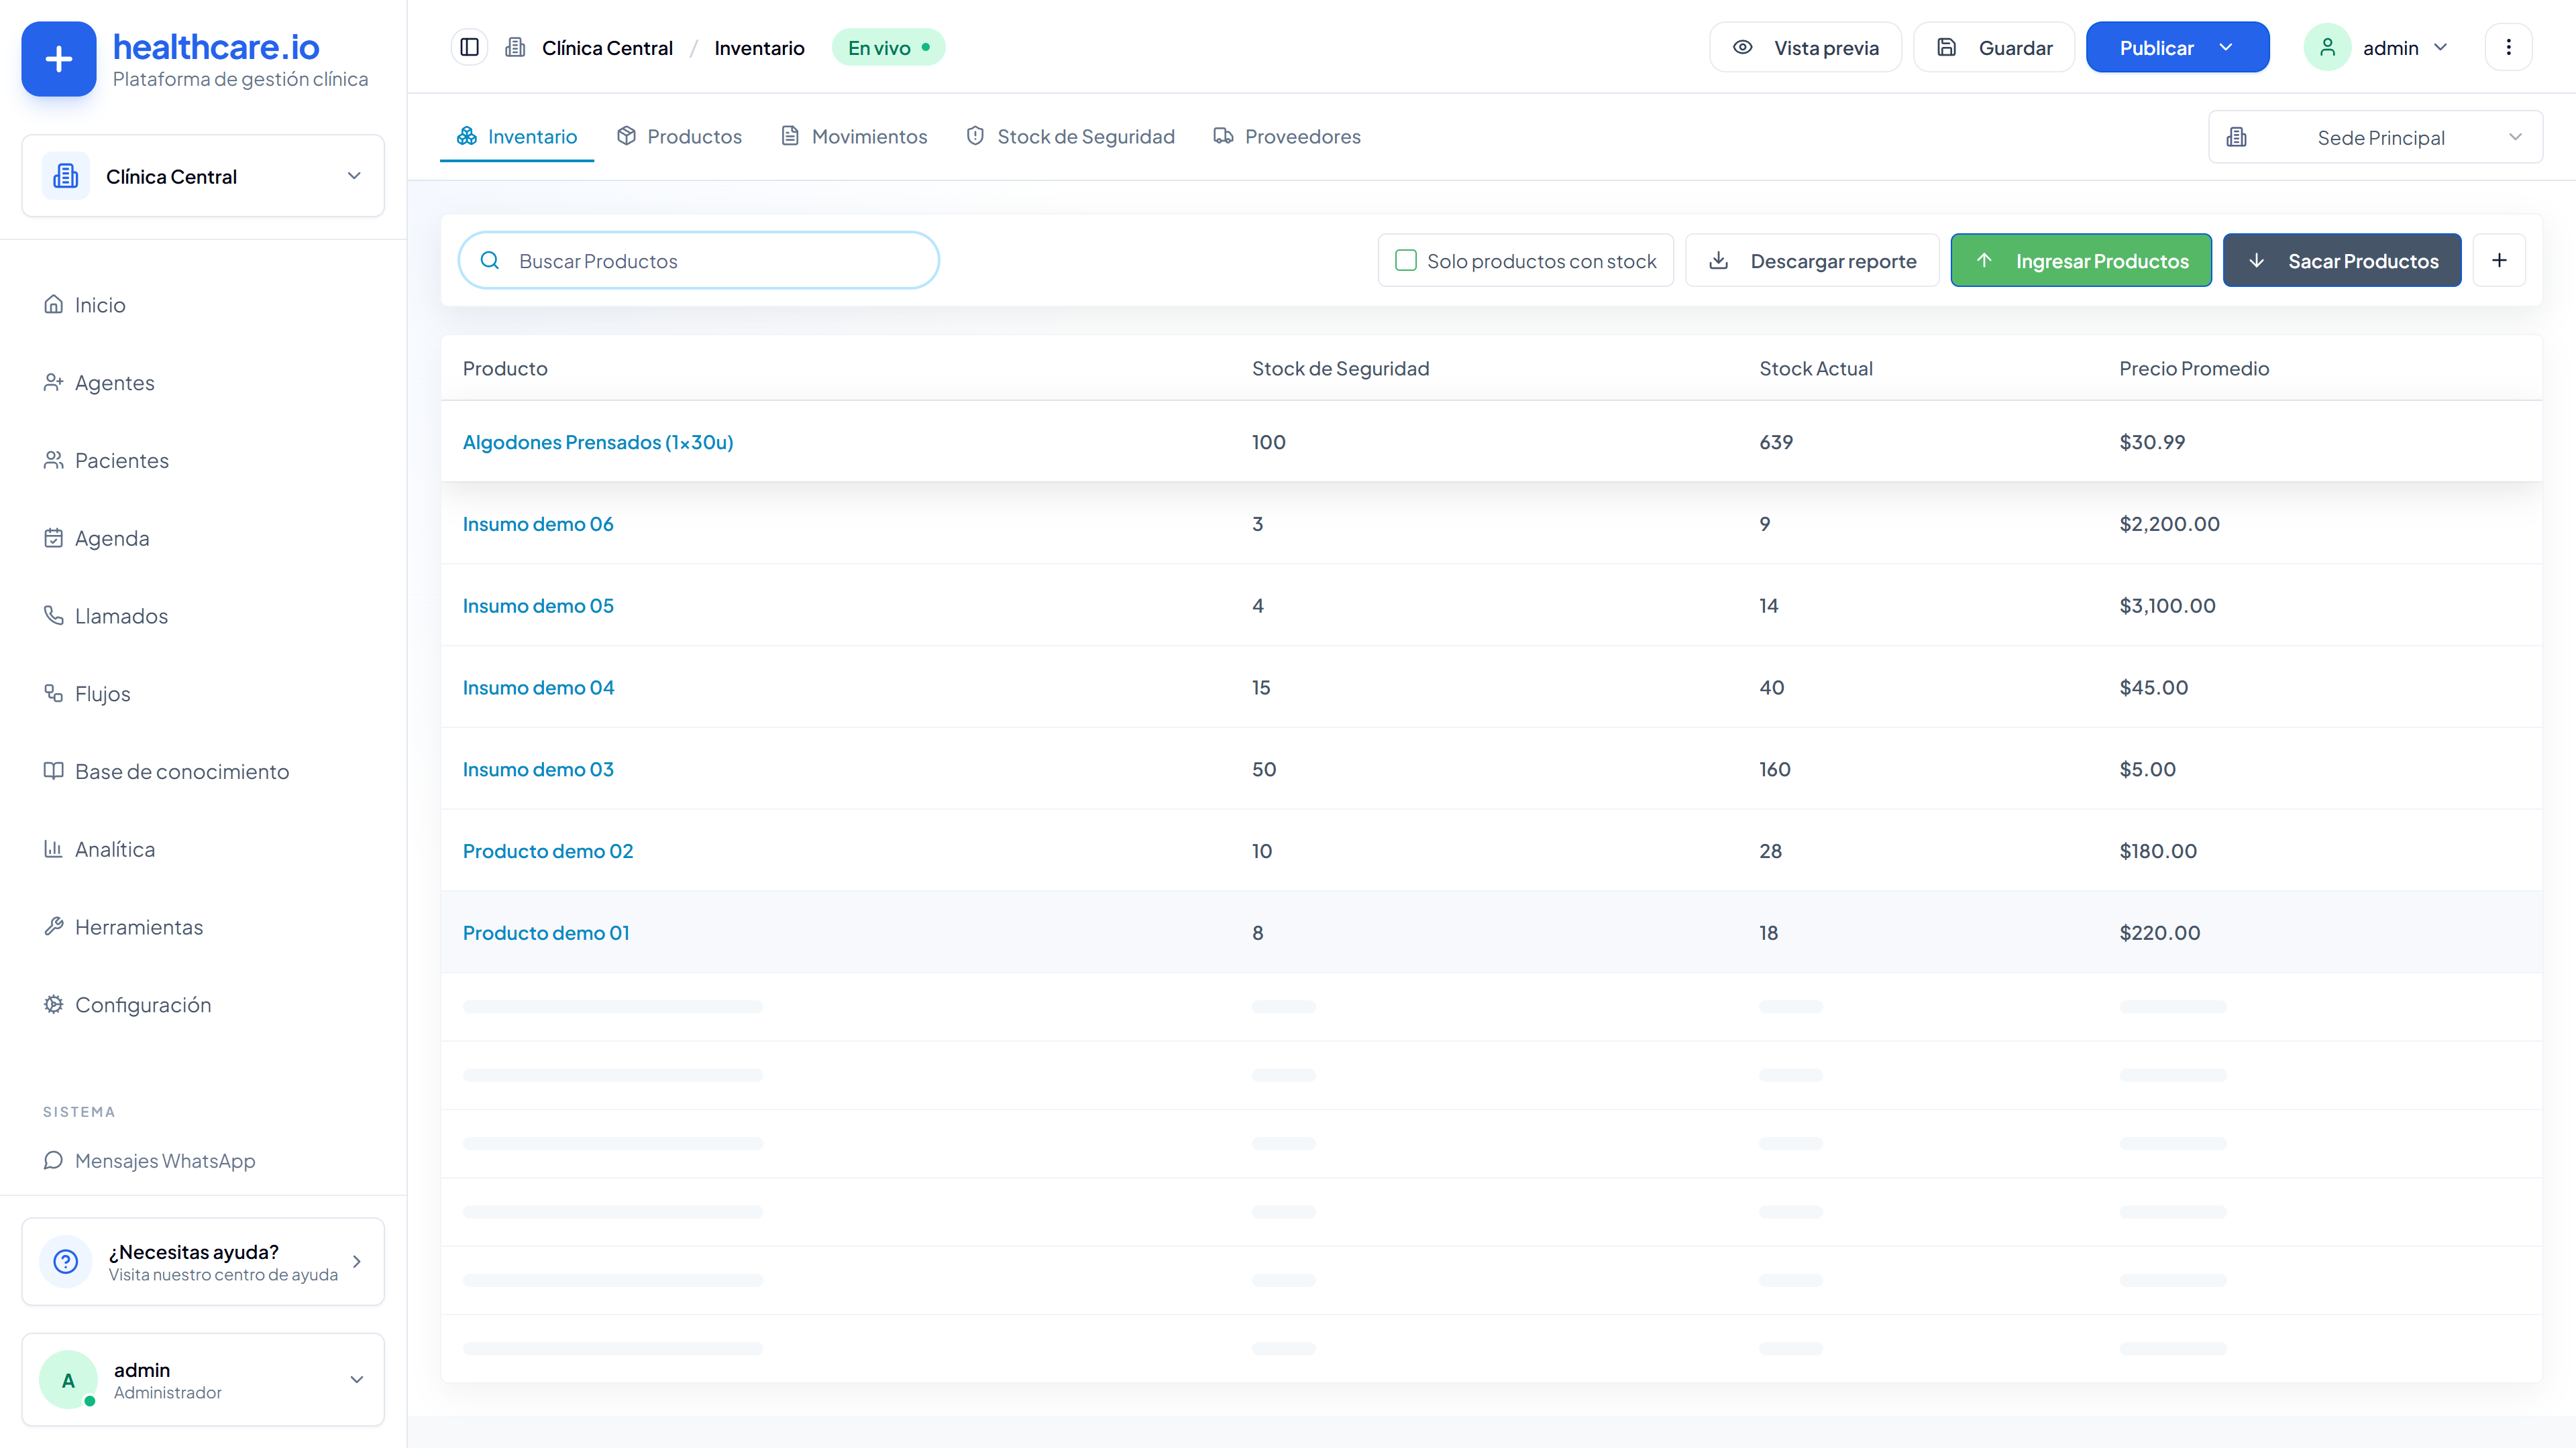Open the admin header dropdown chevron
Screen dimensions: 2576x1448
pyautogui.click(x=2440, y=47)
